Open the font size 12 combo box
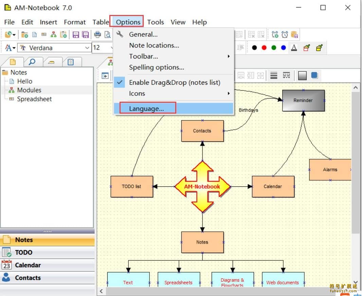 tap(103, 48)
